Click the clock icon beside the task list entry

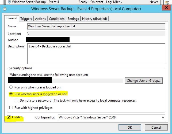10,2
